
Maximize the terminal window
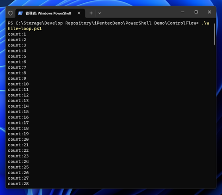[x=196, y=12]
